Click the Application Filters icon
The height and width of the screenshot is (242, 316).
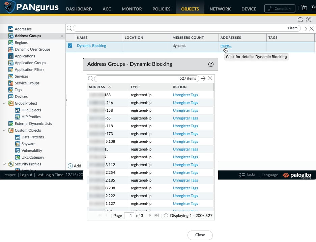[11, 70]
